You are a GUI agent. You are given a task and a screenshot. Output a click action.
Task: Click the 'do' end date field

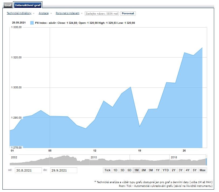pyautogui.click(x=63, y=170)
